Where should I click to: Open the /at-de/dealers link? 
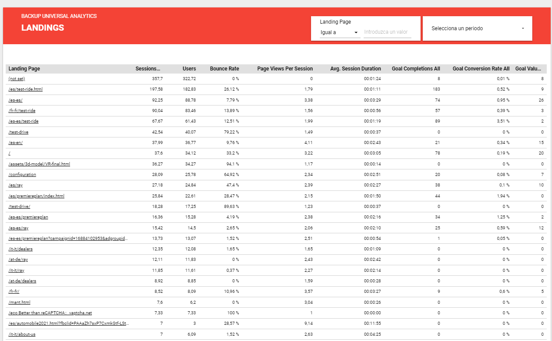(x=22, y=281)
